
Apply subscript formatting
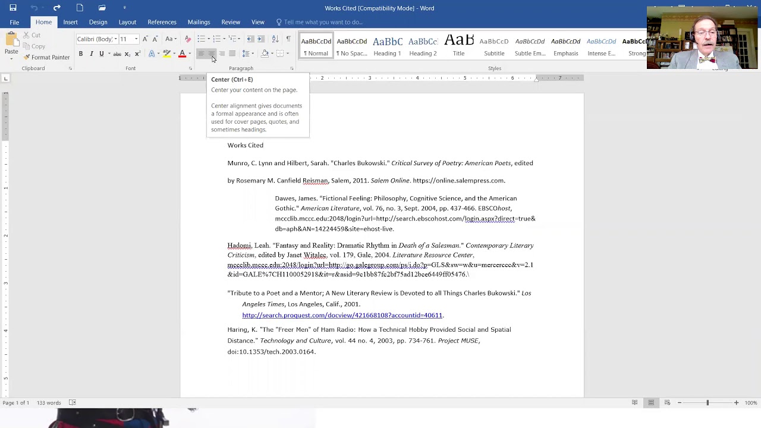(x=127, y=53)
